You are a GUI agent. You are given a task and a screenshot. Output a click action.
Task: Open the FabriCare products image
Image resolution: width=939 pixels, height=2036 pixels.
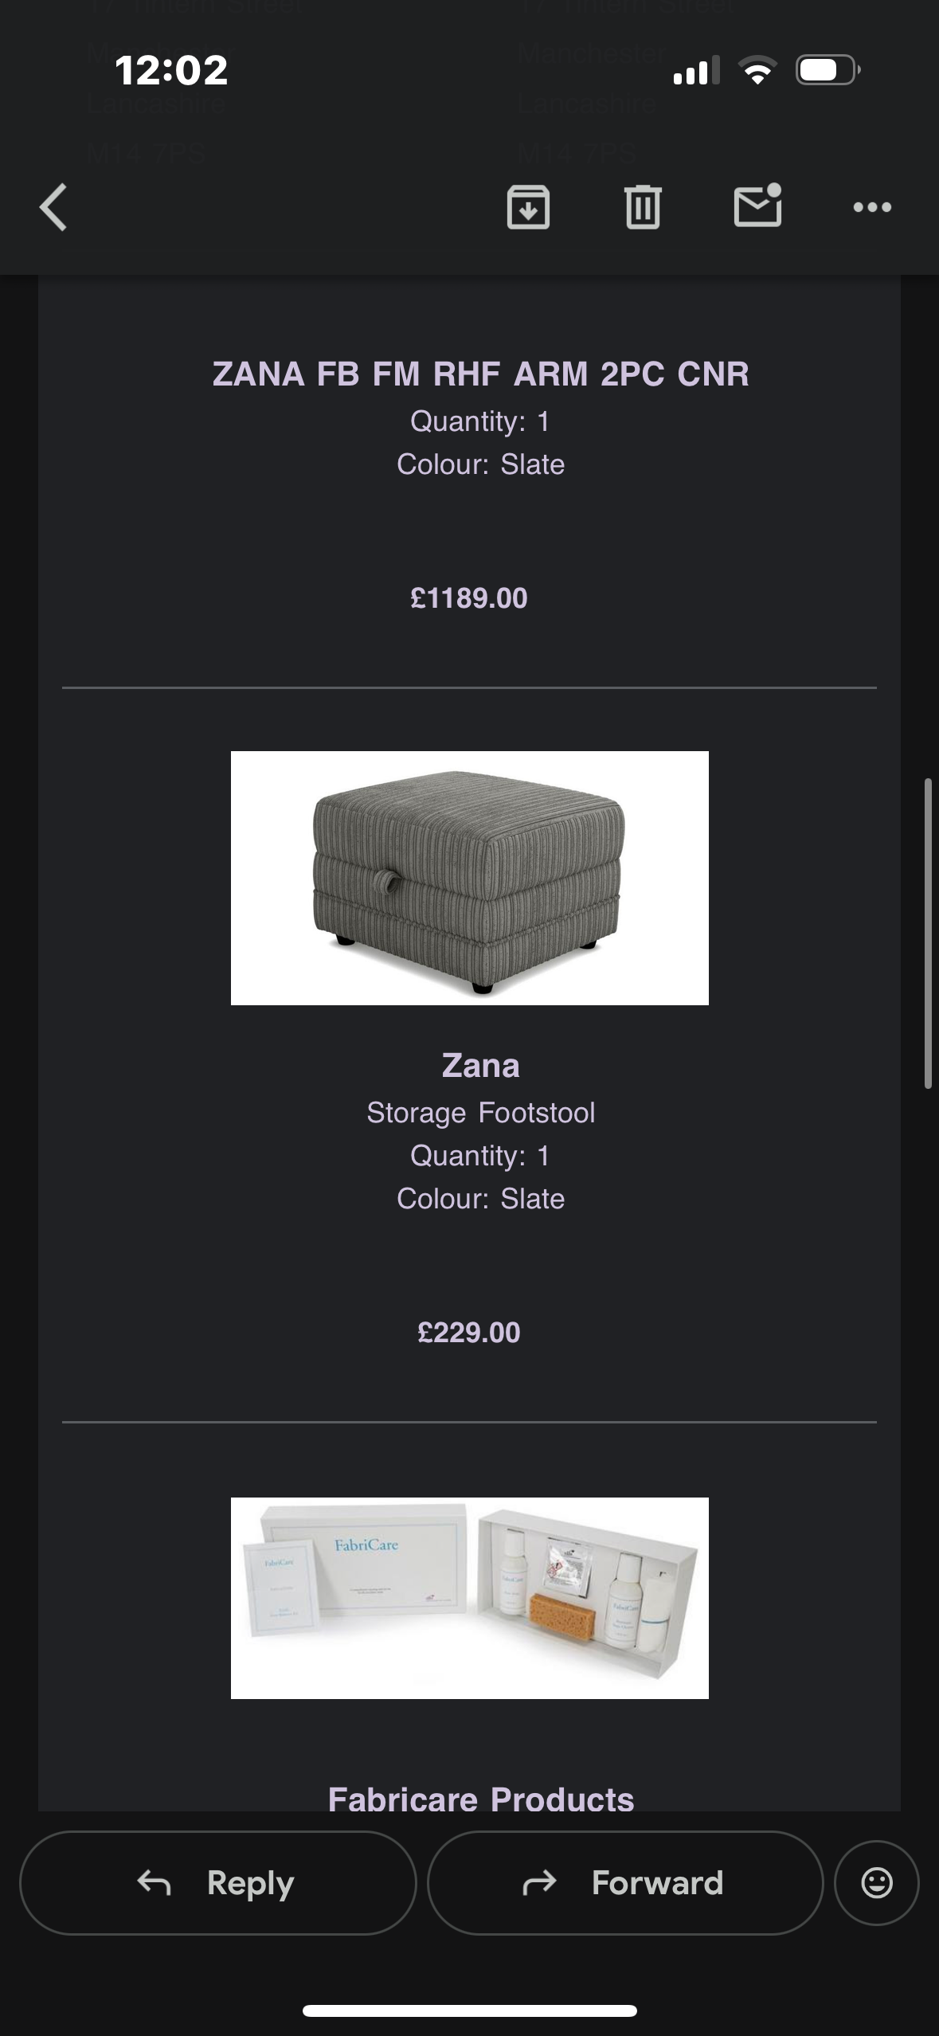tap(469, 1598)
